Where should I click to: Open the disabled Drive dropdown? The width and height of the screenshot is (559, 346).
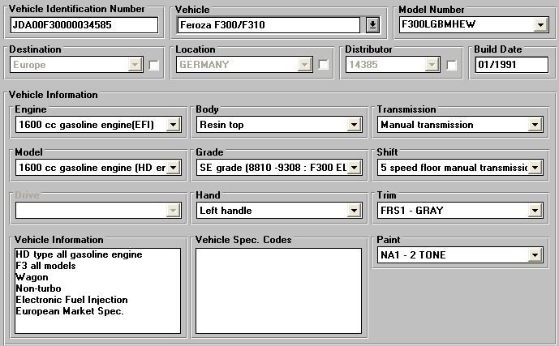pyautogui.click(x=174, y=211)
